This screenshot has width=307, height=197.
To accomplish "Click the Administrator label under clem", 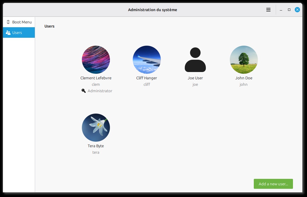I will 100,91.
